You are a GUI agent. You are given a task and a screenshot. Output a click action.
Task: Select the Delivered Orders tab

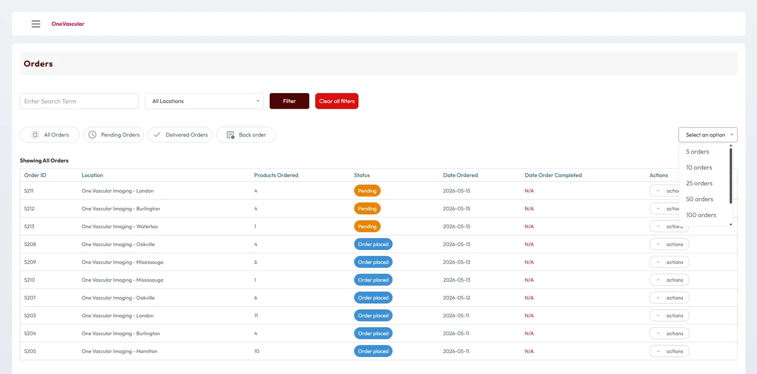180,135
